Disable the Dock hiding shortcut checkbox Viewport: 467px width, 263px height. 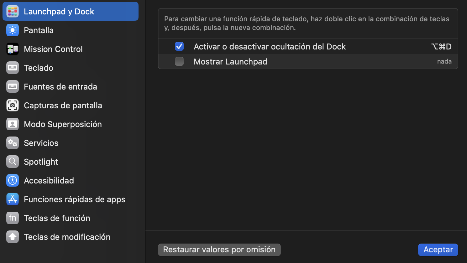point(179,47)
